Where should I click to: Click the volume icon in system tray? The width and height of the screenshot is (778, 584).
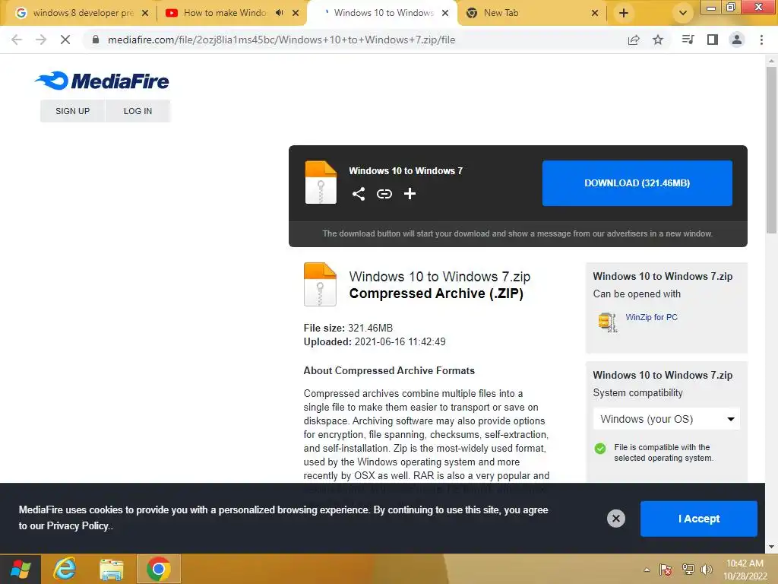pos(707,570)
